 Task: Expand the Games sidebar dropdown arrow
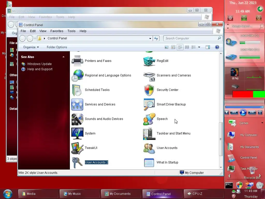[262, 123]
